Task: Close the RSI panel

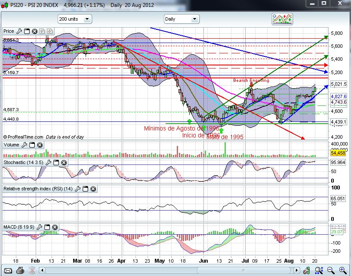Action: click(93, 189)
